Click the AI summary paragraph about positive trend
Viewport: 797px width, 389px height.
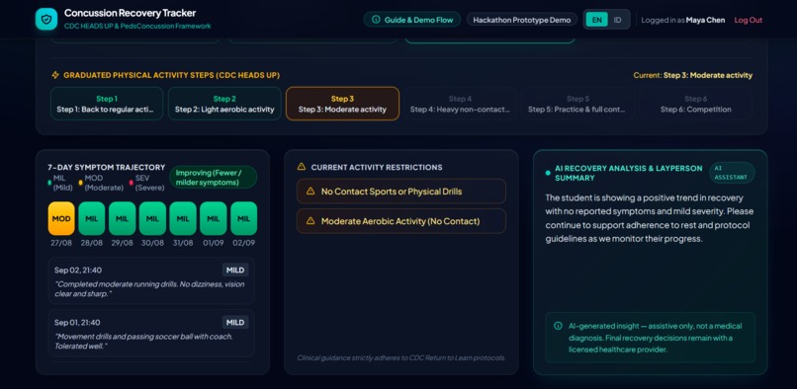pyautogui.click(x=650, y=218)
